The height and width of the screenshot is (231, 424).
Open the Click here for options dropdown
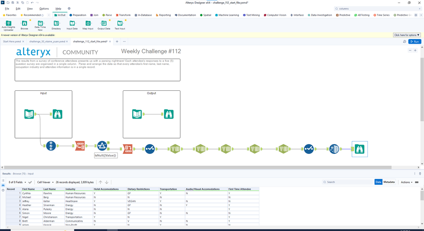[407, 35]
